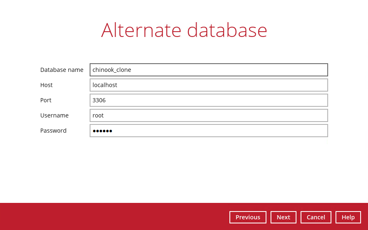This screenshot has width=368, height=230.
Task: Click on the masked password dots
Action: 102,131
